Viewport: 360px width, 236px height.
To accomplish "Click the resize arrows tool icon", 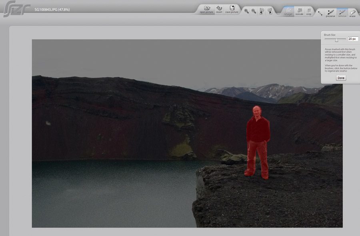I will [x=320, y=13].
